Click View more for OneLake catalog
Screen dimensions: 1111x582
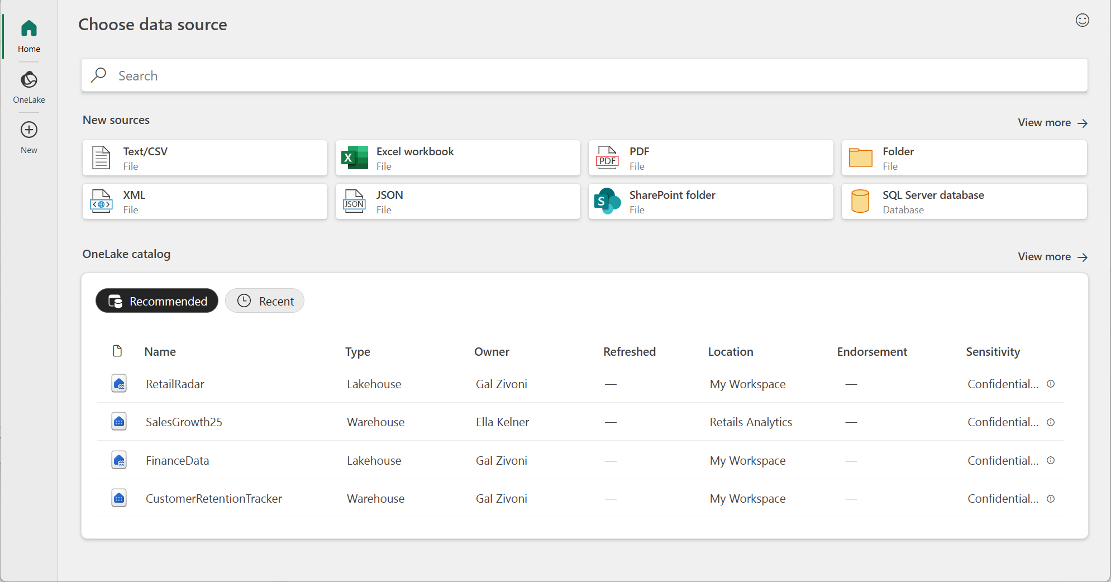[1052, 256]
